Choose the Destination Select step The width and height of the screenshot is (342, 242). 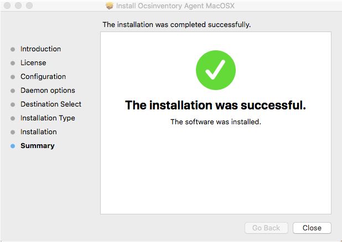[51, 104]
